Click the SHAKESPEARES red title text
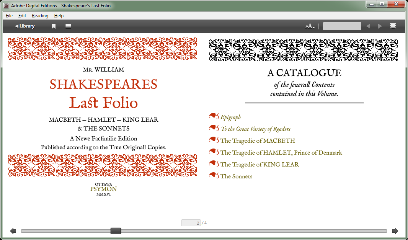 [104, 84]
